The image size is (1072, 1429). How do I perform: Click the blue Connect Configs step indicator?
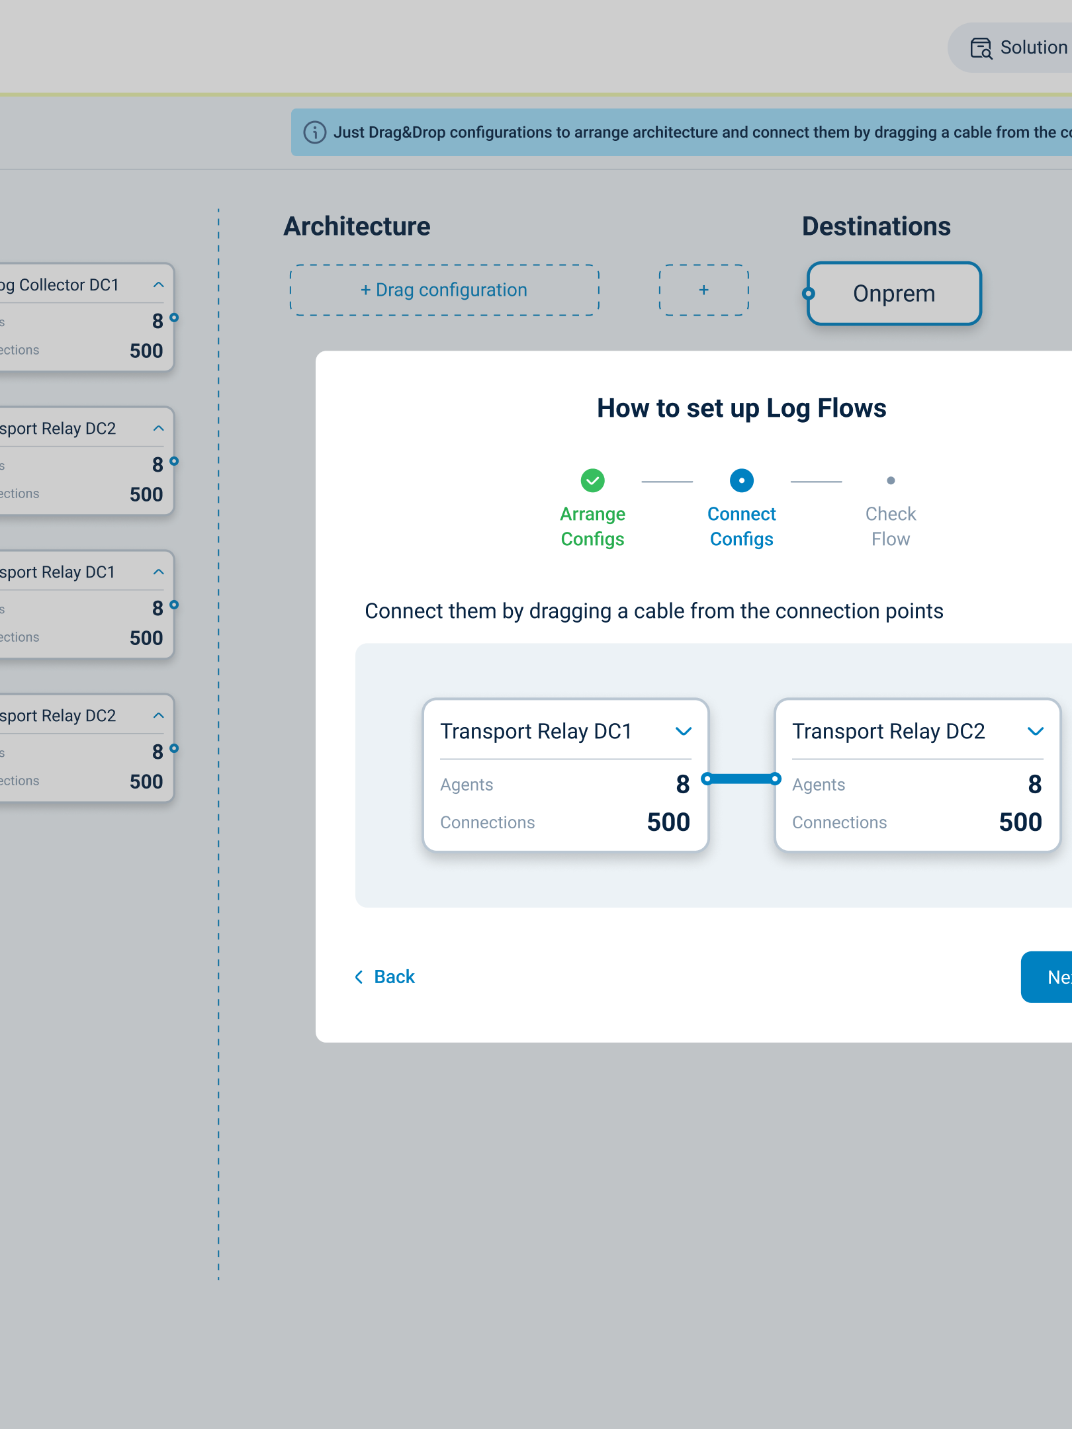pos(741,480)
